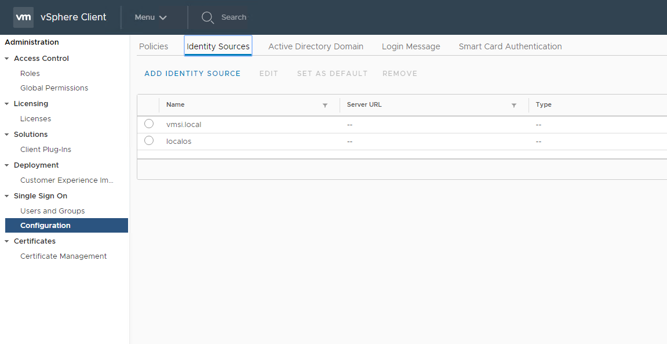The height and width of the screenshot is (344, 667).
Task: Open Users and Groups page
Action: [x=52, y=211]
